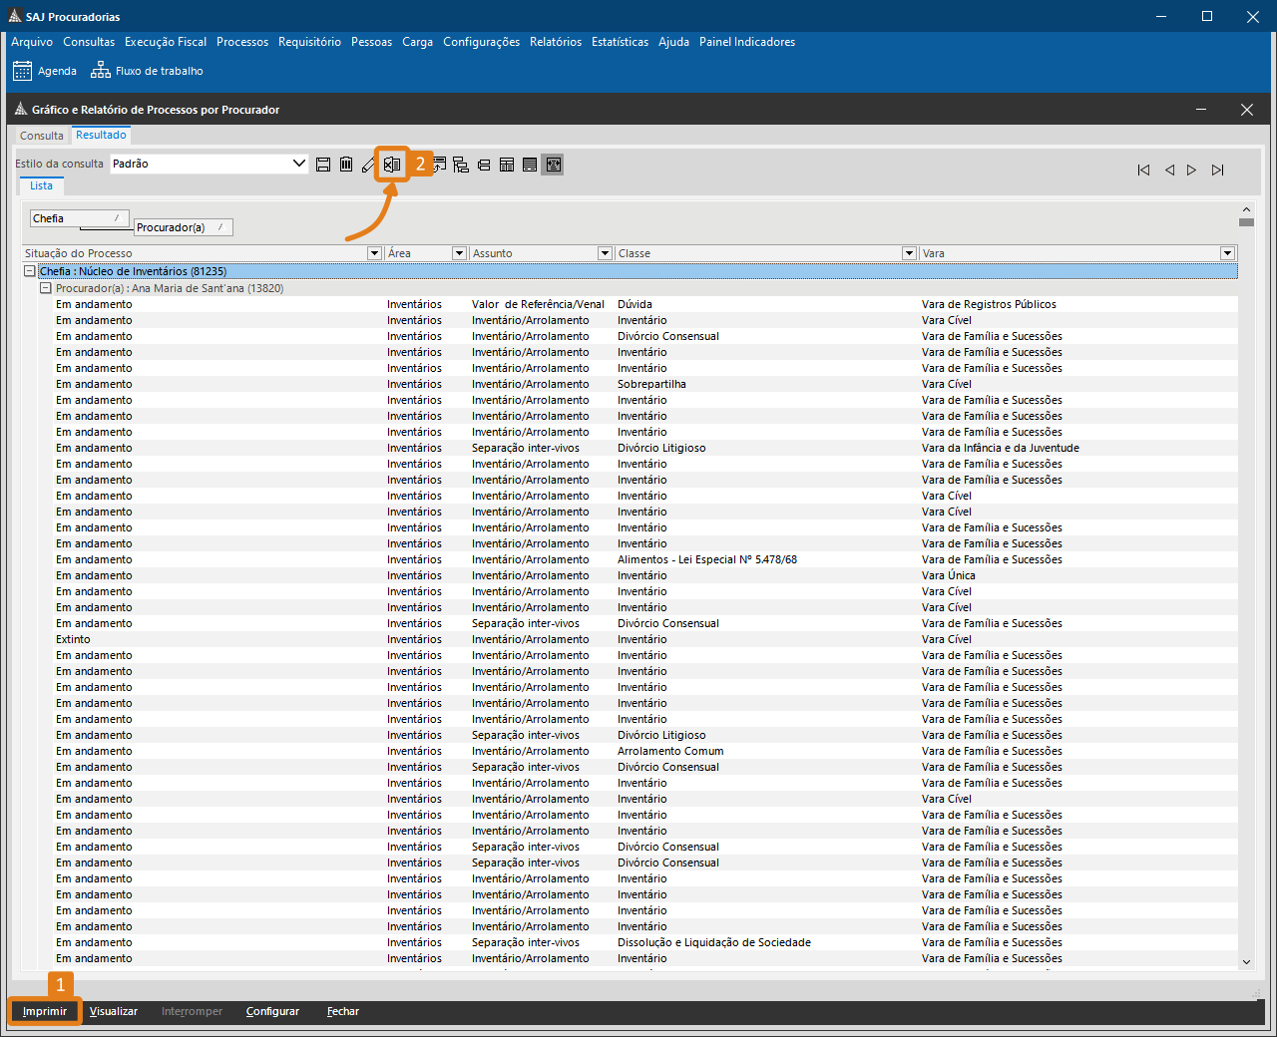Open the Assunto column filter
The height and width of the screenshot is (1037, 1277).
point(605,253)
